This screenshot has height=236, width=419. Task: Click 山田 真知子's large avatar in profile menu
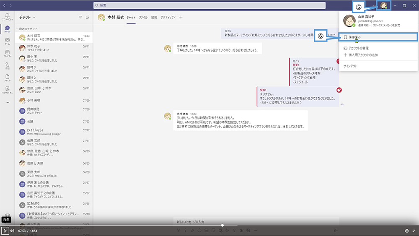(349, 21)
